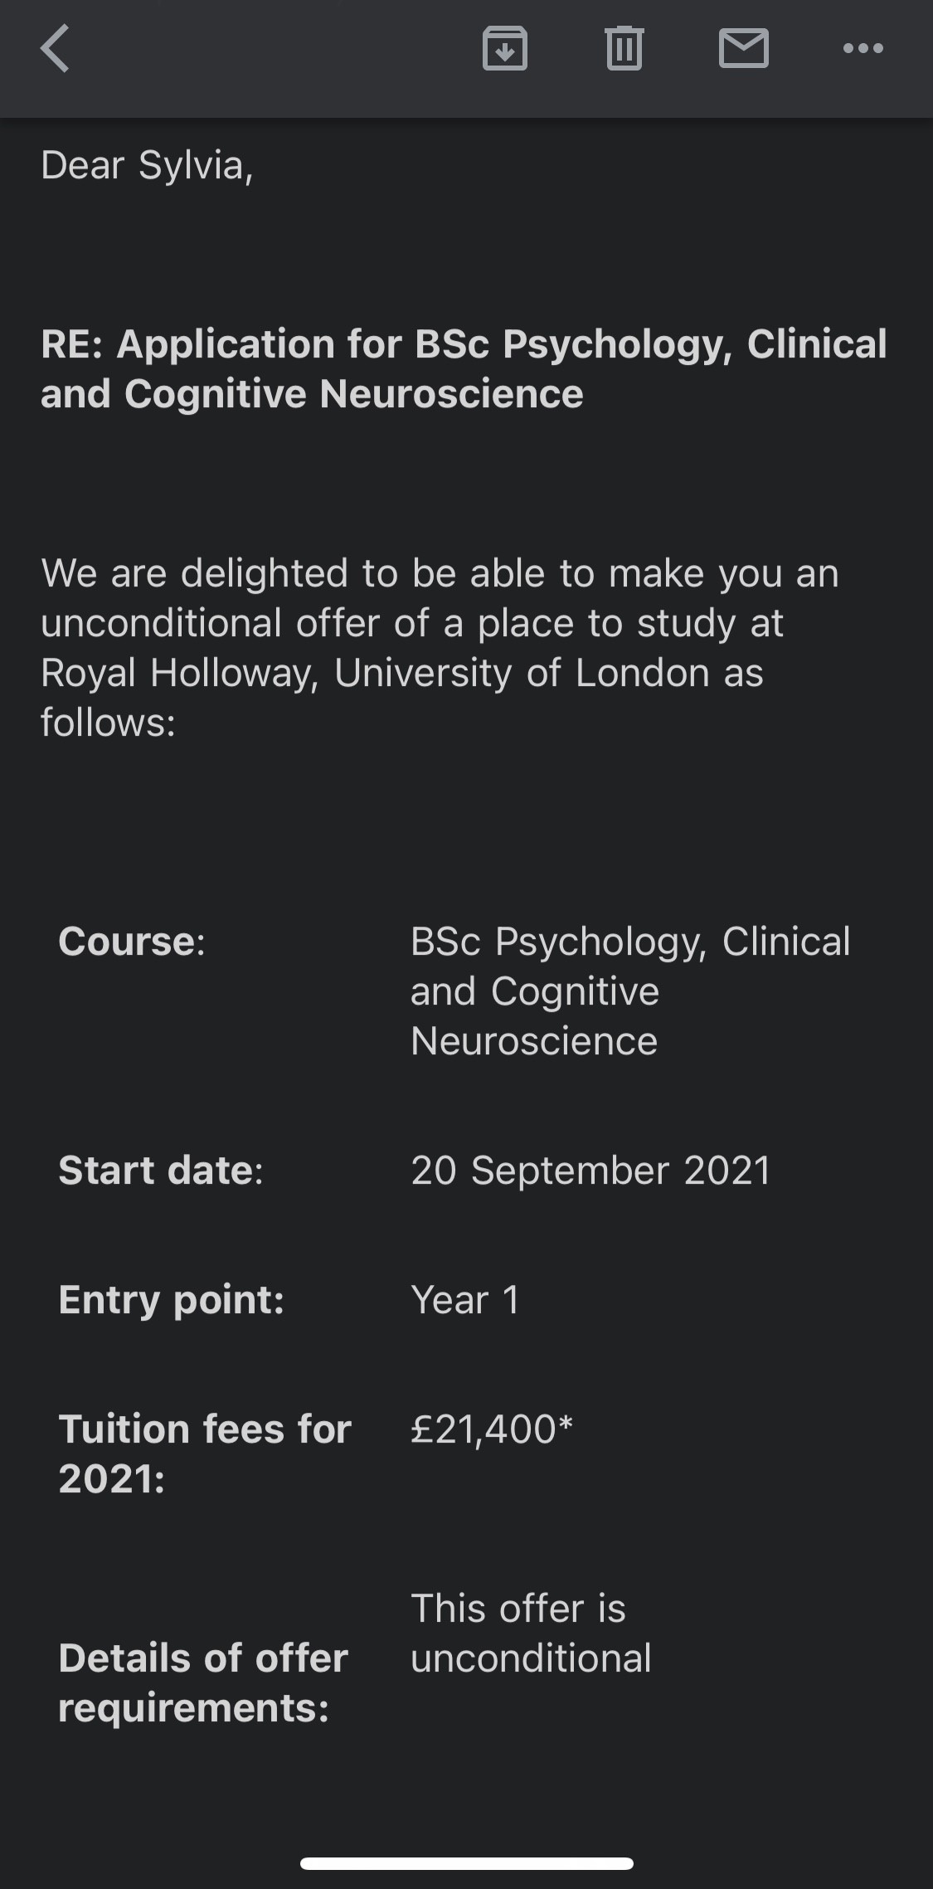933x1889 pixels.
Task: Tap the tuition amount '£21,400*'
Action: point(492,1429)
